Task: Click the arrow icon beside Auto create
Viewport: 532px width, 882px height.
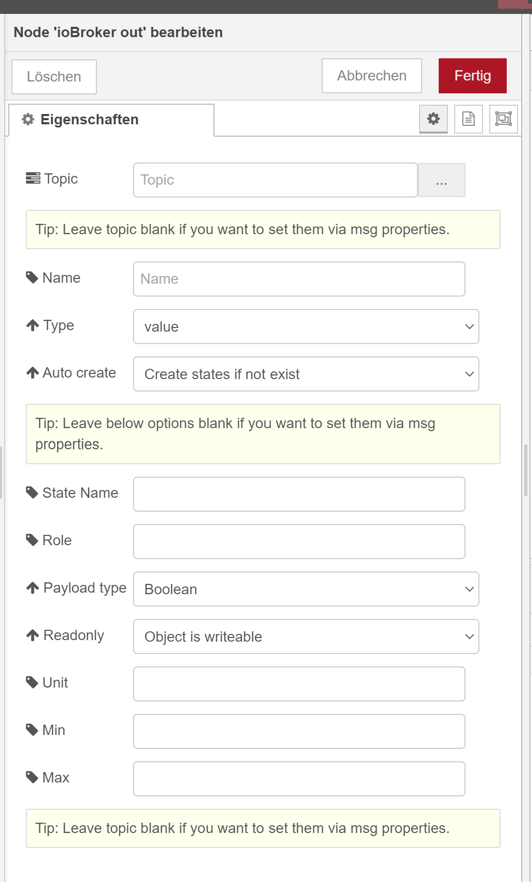Action: click(32, 372)
